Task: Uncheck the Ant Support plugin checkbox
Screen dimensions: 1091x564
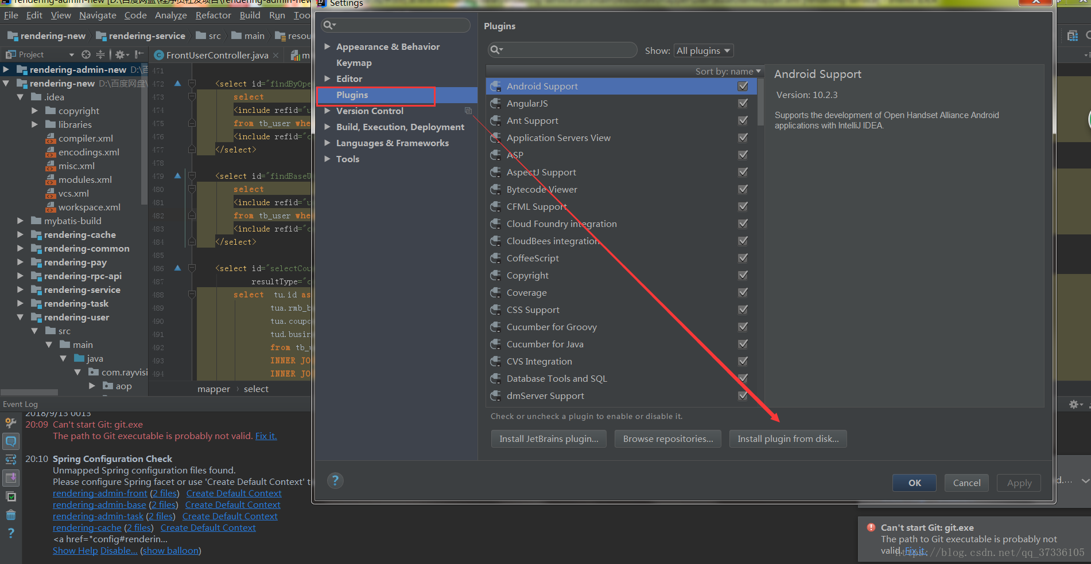Action: click(743, 121)
